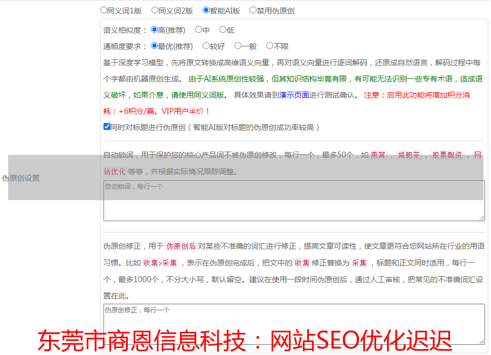Set 语义相似度 to 低
The height and width of the screenshot is (355, 491).
(223, 30)
